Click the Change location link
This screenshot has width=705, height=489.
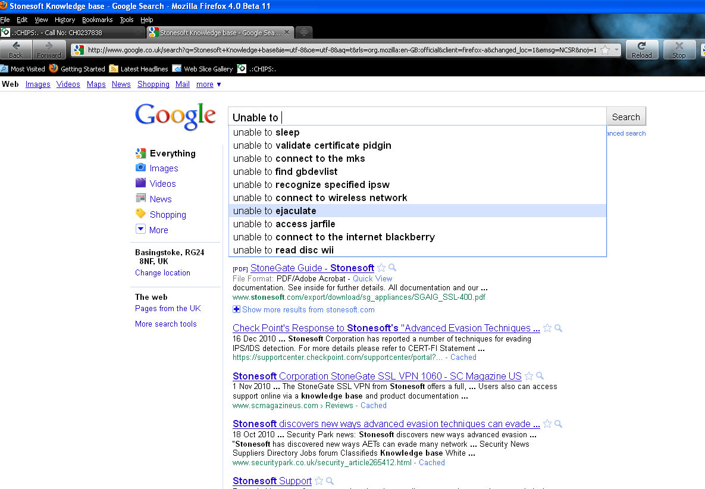click(x=162, y=273)
